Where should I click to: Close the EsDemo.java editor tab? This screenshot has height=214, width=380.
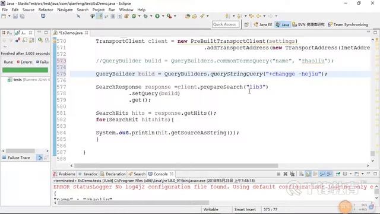tap(86, 33)
